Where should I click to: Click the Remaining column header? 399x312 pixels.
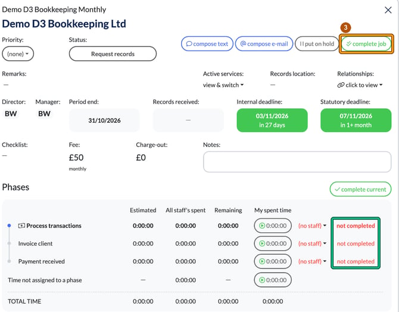pyautogui.click(x=228, y=210)
